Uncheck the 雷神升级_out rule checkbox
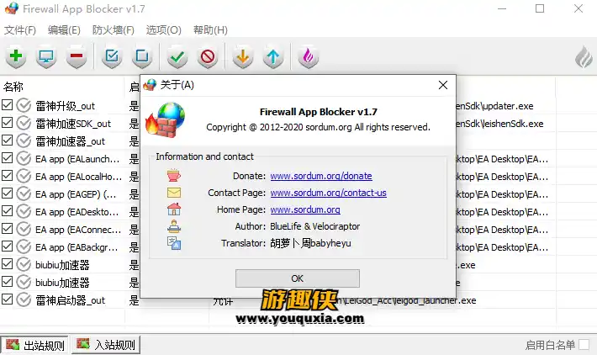 pyautogui.click(x=8, y=105)
